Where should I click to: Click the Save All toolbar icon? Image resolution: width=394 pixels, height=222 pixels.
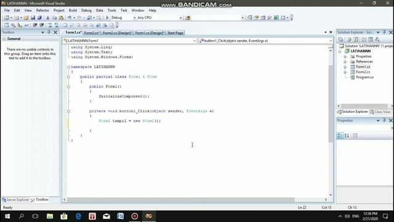coord(39,18)
